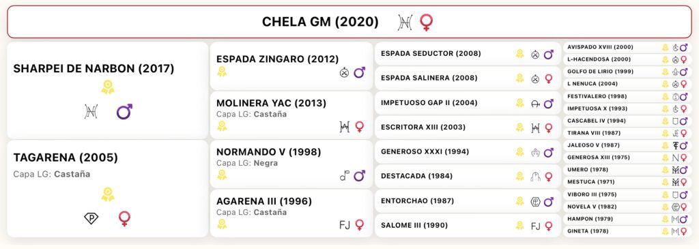Click the FJ brand mark on AGARENA III
699x249 pixels.
[345, 225]
